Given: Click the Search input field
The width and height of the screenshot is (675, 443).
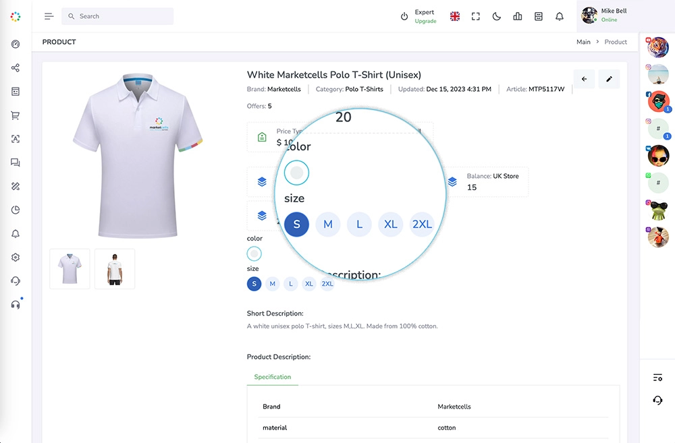Looking at the screenshot, I should pos(122,16).
